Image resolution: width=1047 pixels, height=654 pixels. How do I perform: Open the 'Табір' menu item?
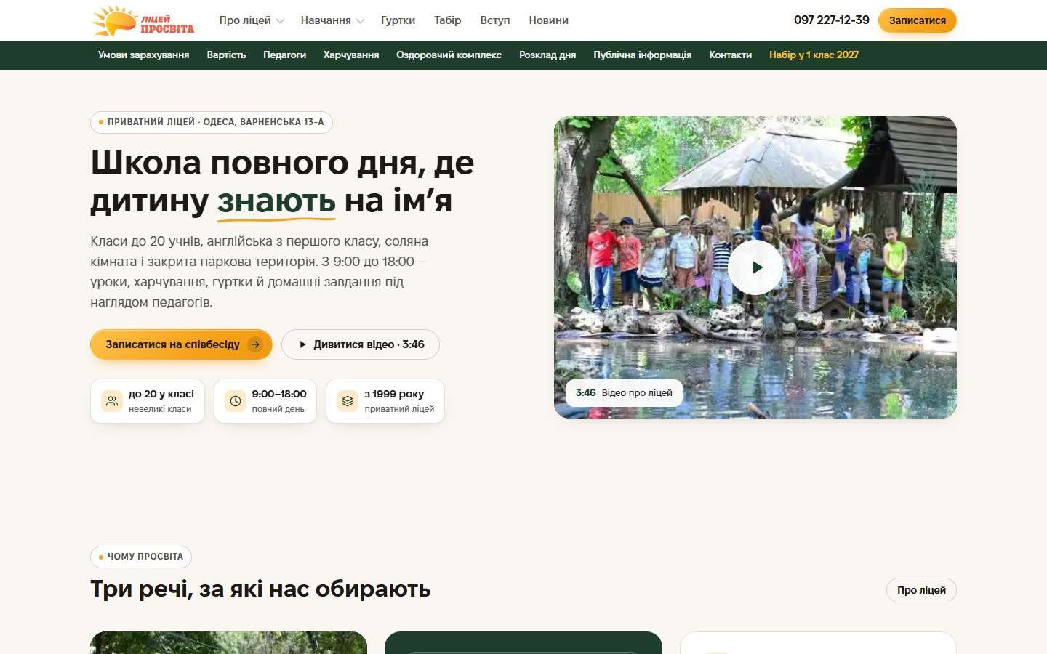[447, 20]
